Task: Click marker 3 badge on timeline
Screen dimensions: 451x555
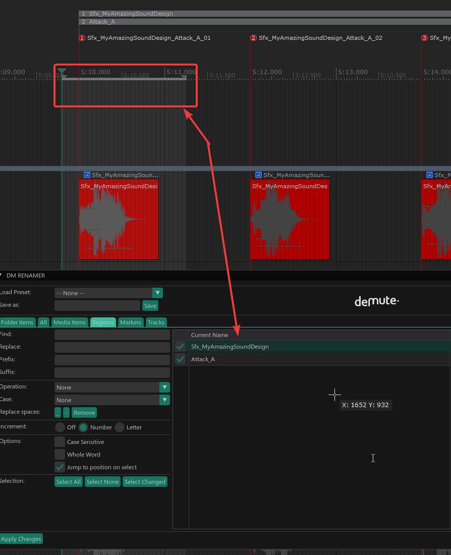Action: (x=424, y=38)
